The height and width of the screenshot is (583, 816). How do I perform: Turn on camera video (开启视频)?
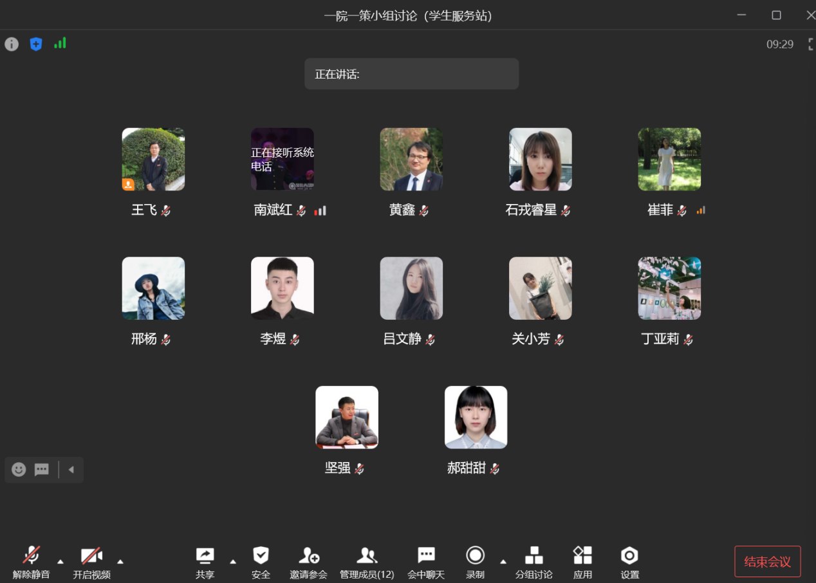(91, 556)
